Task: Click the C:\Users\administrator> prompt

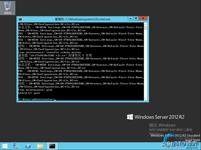Action: 36,99
